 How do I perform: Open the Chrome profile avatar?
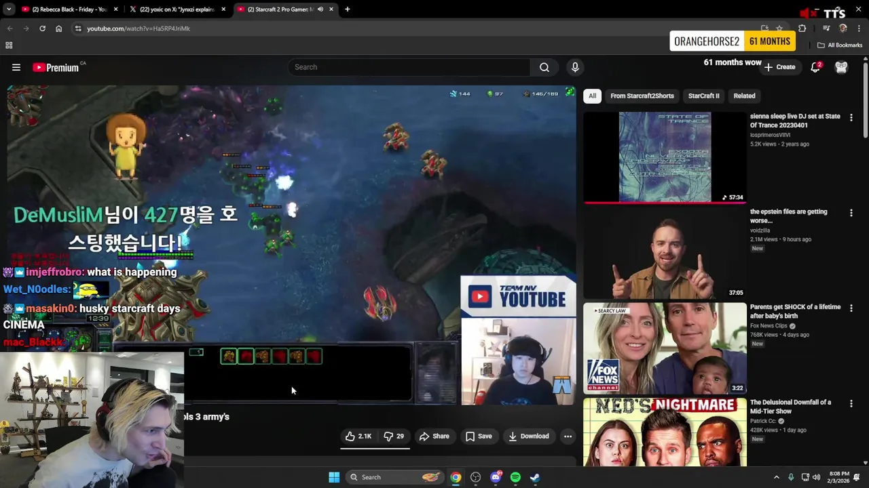pos(843,28)
